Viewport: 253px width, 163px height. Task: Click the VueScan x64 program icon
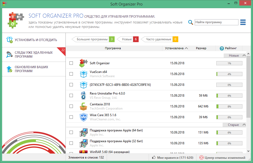coord(84,74)
